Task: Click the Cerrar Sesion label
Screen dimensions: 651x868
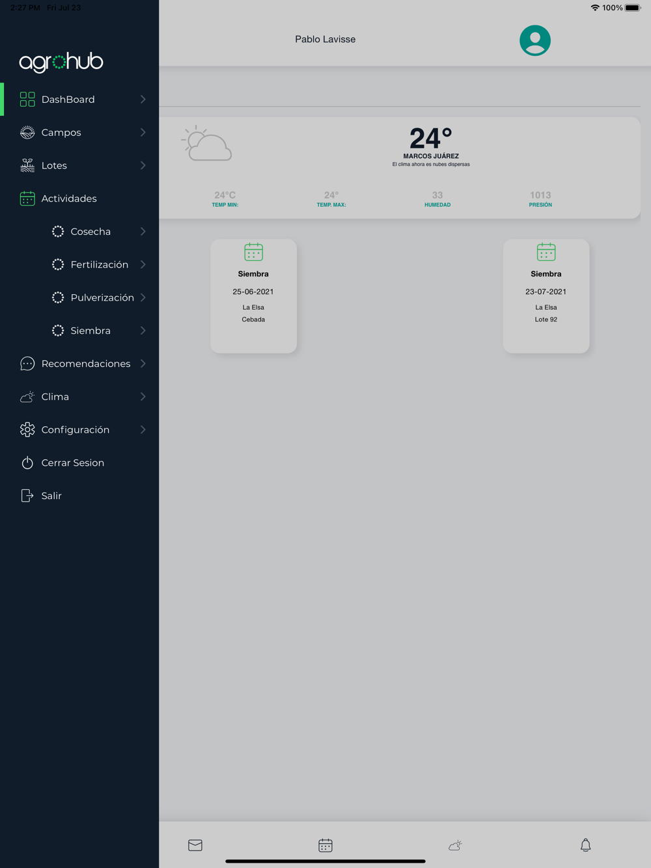Action: (x=73, y=463)
